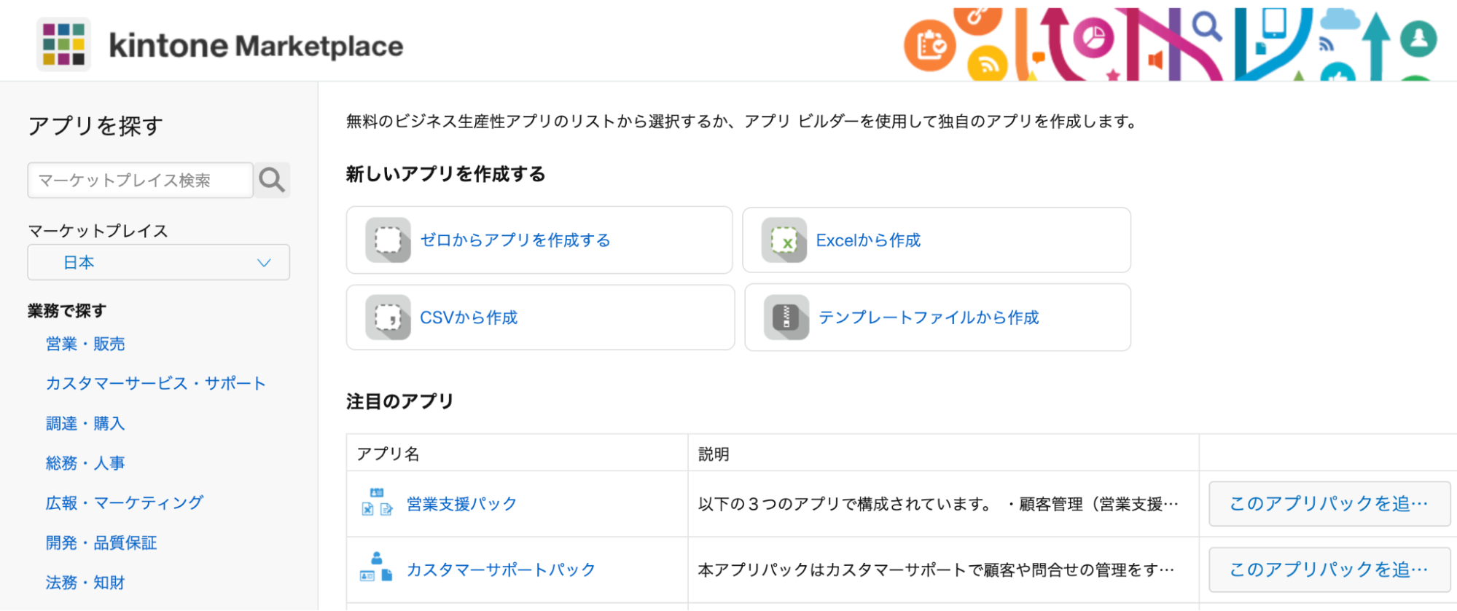The image size is (1457, 611).
Task: Click the kintone Marketplace grid logo
Action: (x=63, y=44)
